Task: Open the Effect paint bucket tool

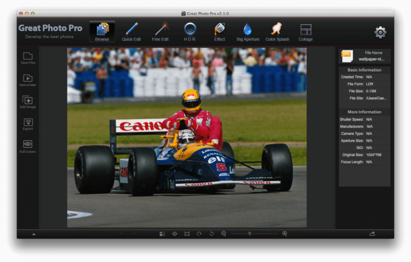Action: tap(219, 32)
